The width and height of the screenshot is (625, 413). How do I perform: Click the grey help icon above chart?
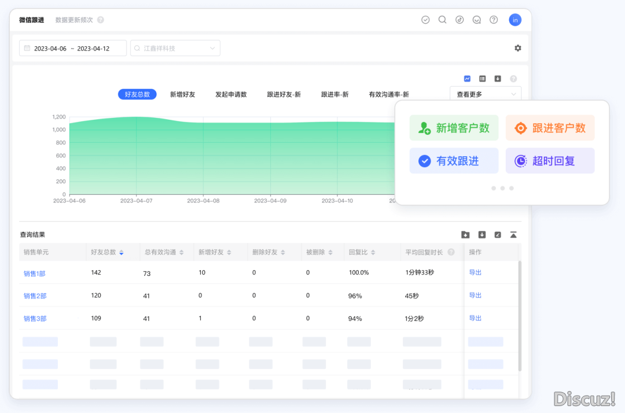(x=513, y=79)
